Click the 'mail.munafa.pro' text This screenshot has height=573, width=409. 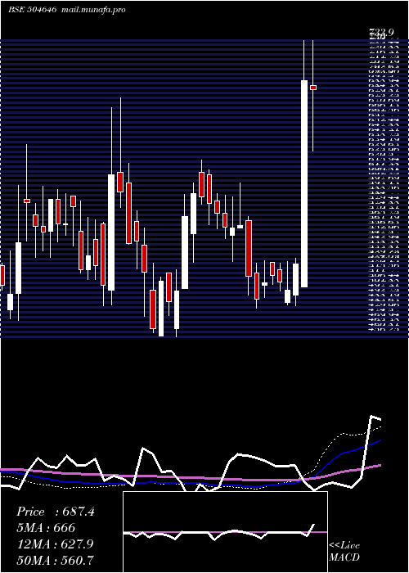93,10
